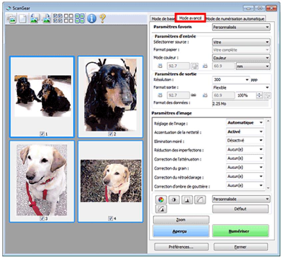This screenshot has width=282, height=257.
Task: Open the Résolution 300 dropdown
Action: tap(231, 80)
